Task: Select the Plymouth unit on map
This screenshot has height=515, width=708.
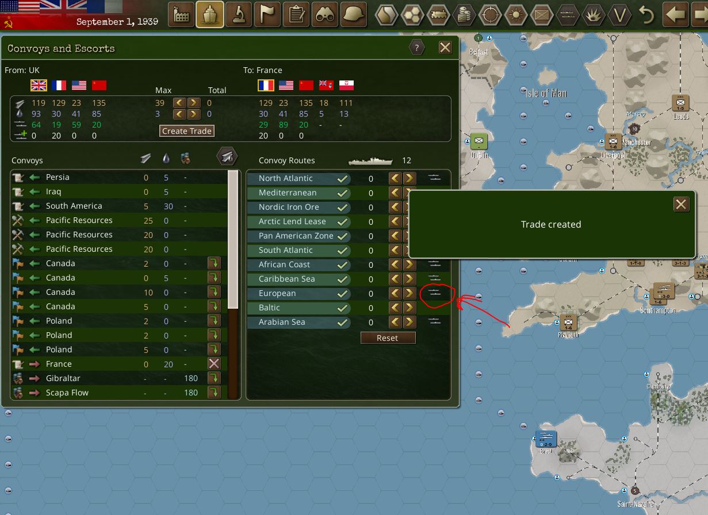Action: (568, 322)
